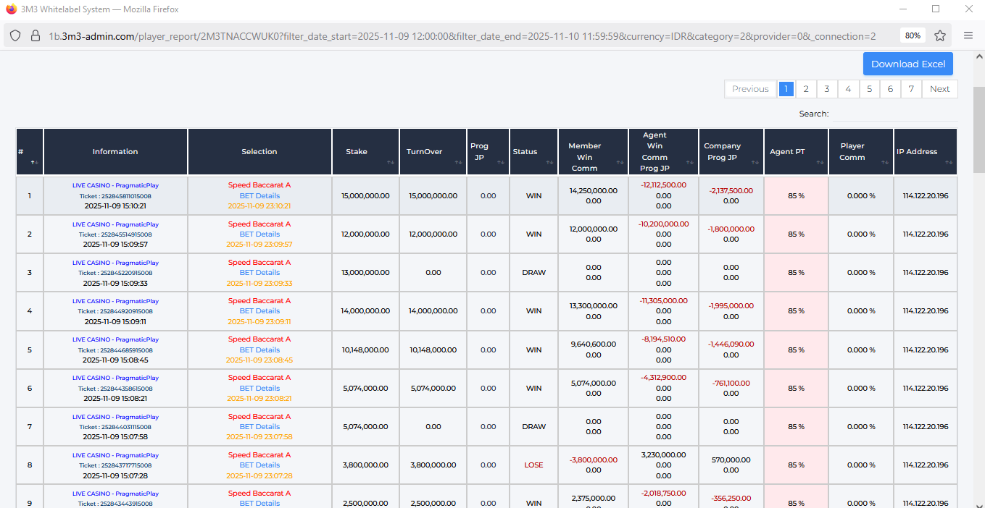This screenshot has width=985, height=508.
Task: Click Speed Baccarat A in row 6
Action: pos(259,378)
